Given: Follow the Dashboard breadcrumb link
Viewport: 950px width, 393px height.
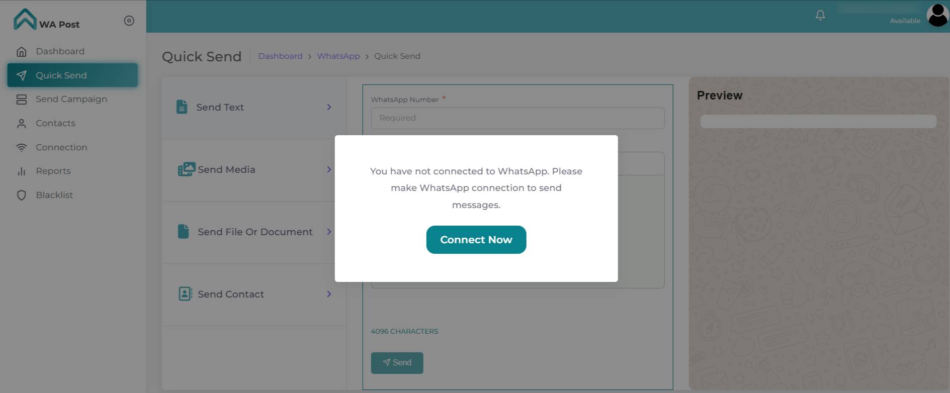Looking at the screenshot, I should (x=280, y=56).
